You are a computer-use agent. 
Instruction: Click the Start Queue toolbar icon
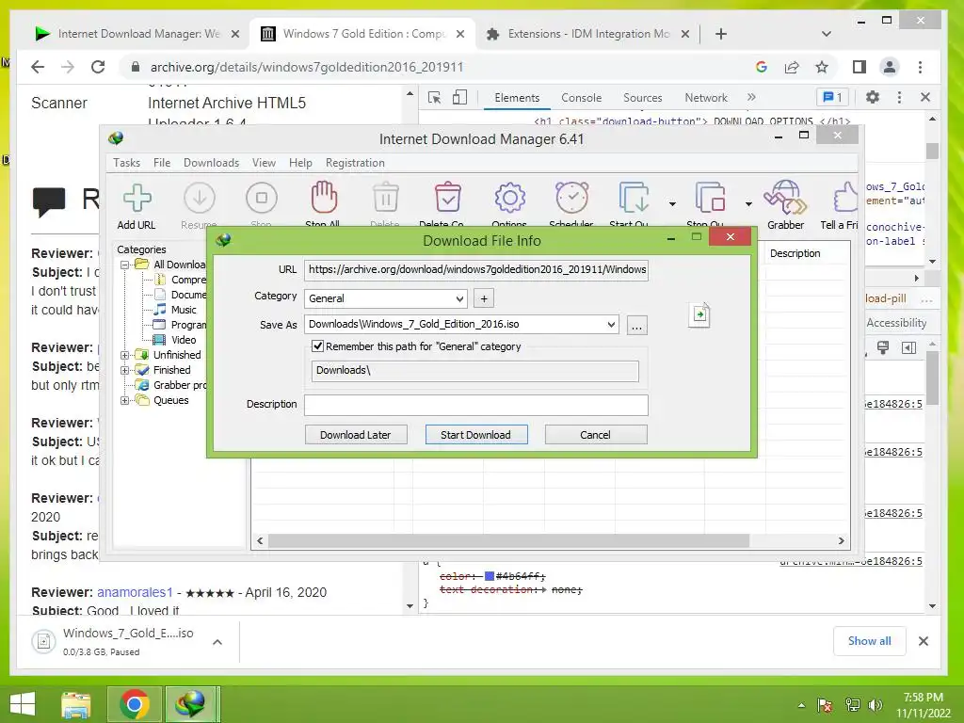click(634, 198)
